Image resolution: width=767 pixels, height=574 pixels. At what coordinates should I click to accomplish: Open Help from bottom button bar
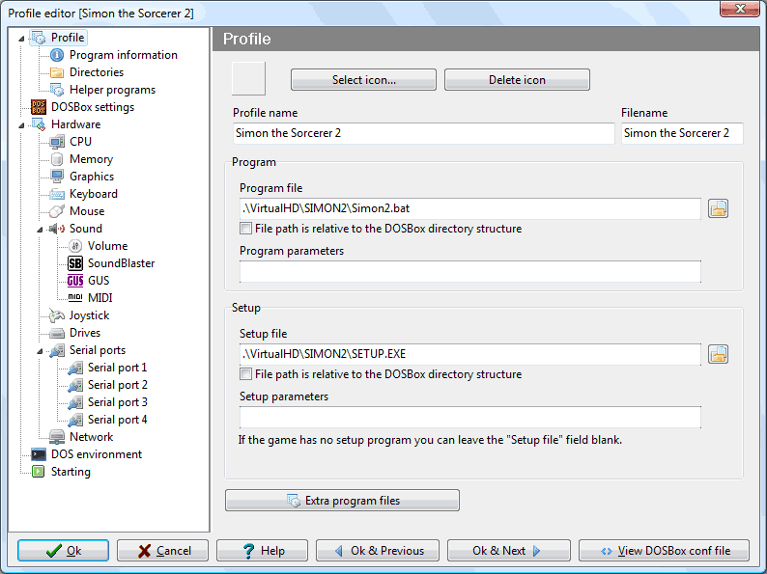click(262, 551)
